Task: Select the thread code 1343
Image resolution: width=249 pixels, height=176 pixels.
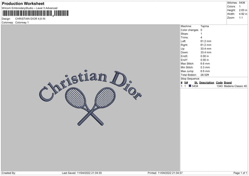Action: pyautogui.click(x=220, y=86)
